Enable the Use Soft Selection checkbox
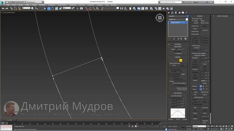Image resolution: width=234 pixels, height=131 pixels. point(170,96)
